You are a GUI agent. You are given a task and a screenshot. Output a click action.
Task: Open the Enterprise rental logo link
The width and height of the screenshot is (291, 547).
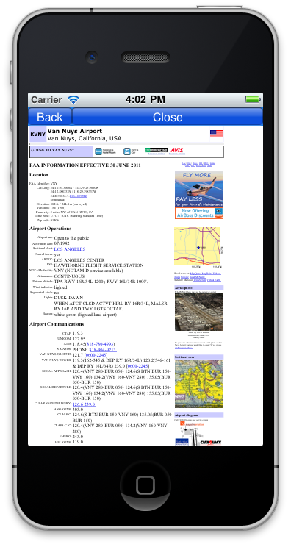tap(156, 150)
